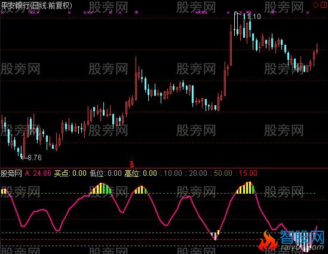Click the 8.76 low price label
The image size is (328, 254).
click(35, 157)
